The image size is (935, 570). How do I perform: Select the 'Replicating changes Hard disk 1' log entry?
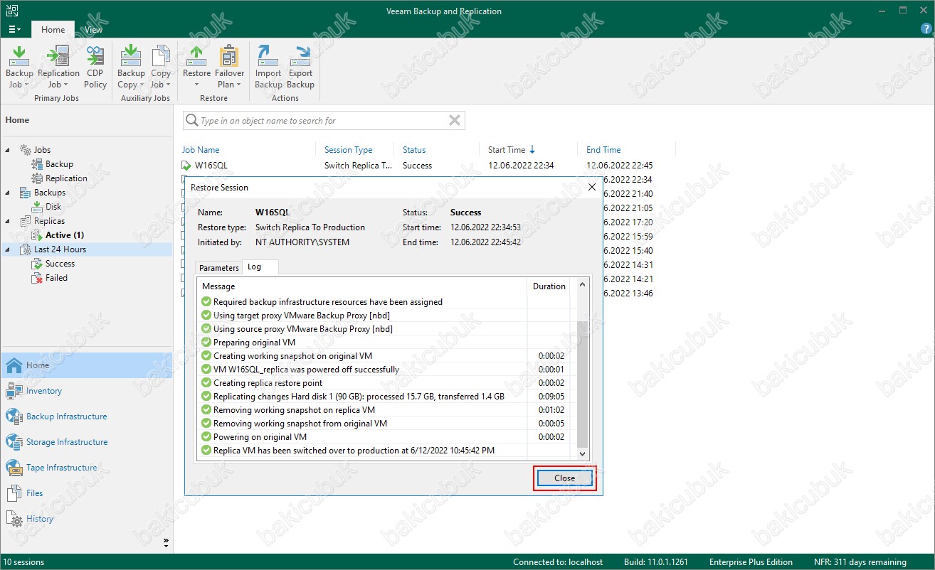[x=384, y=397]
